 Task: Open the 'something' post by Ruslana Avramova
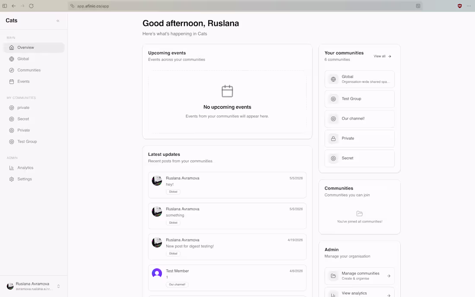pyautogui.click(x=227, y=216)
